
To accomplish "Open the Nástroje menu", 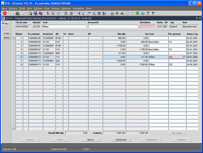I will (x=66, y=8).
